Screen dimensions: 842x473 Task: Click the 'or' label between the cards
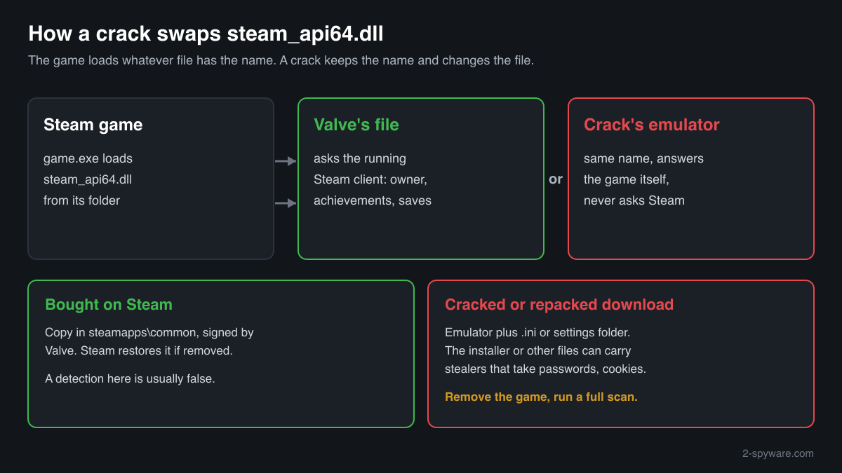(x=556, y=179)
